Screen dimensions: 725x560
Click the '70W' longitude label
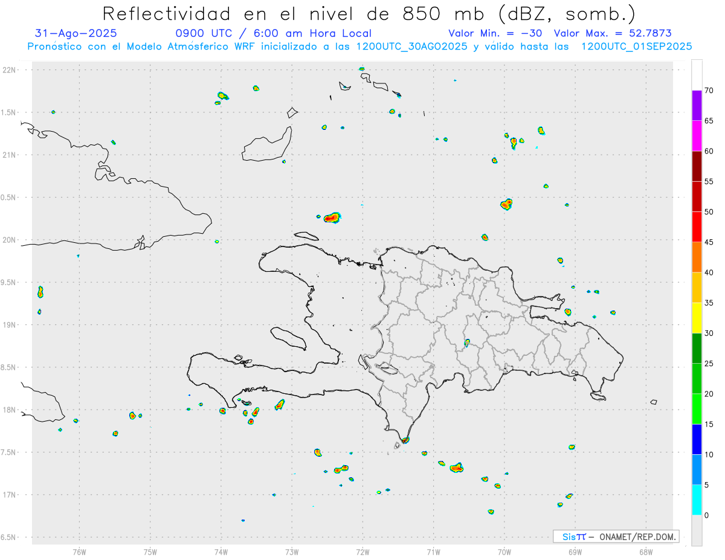click(x=504, y=552)
